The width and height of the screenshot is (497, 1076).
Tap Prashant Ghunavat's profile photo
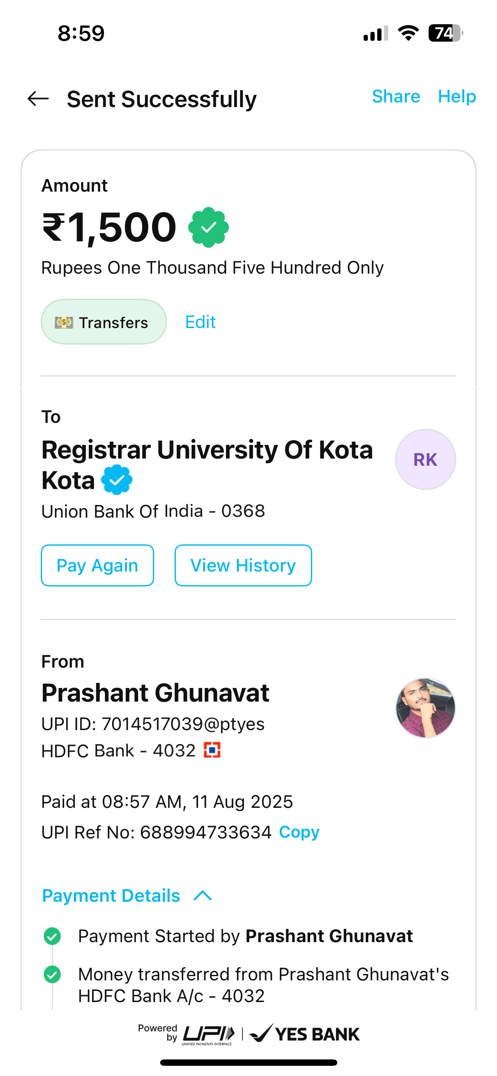coord(425,708)
